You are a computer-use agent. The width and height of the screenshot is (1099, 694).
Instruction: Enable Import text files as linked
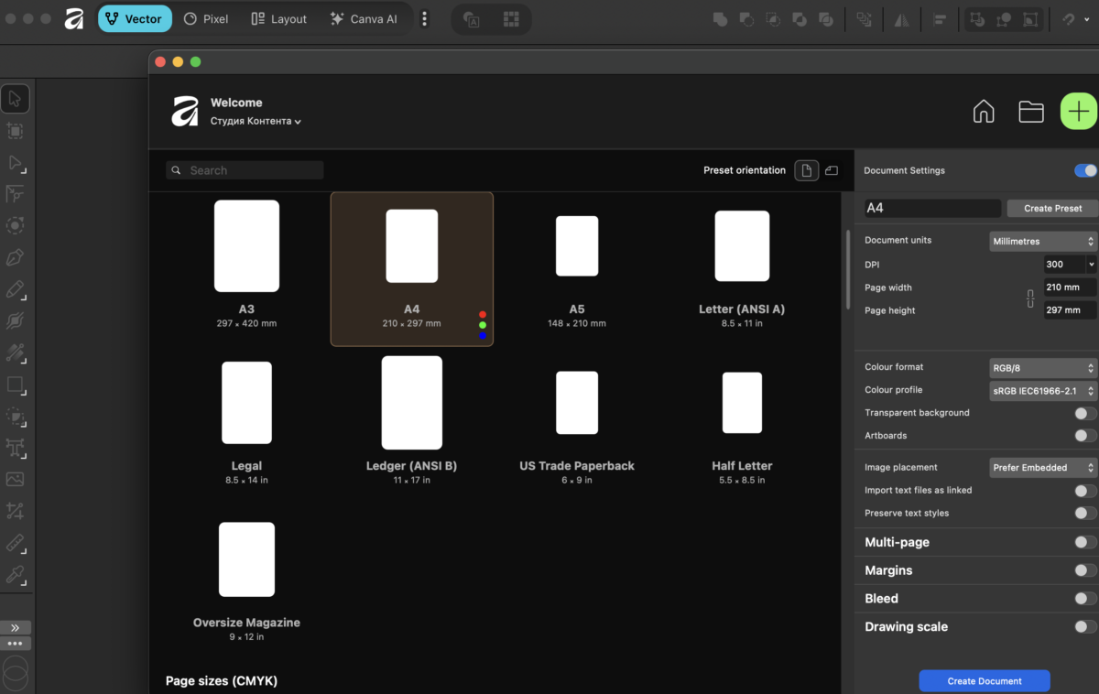(1085, 491)
